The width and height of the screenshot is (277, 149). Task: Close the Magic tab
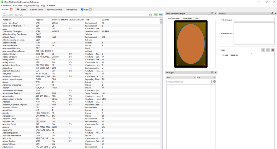tap(90, 9)
